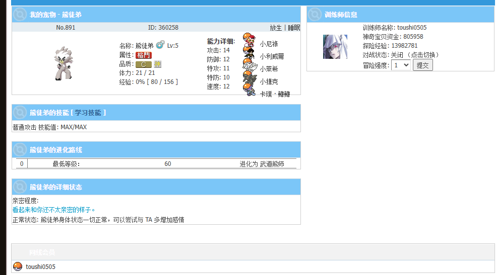The height and width of the screenshot is (275, 498).
Task: Click the ID: 360258 text
Action: 163,28
